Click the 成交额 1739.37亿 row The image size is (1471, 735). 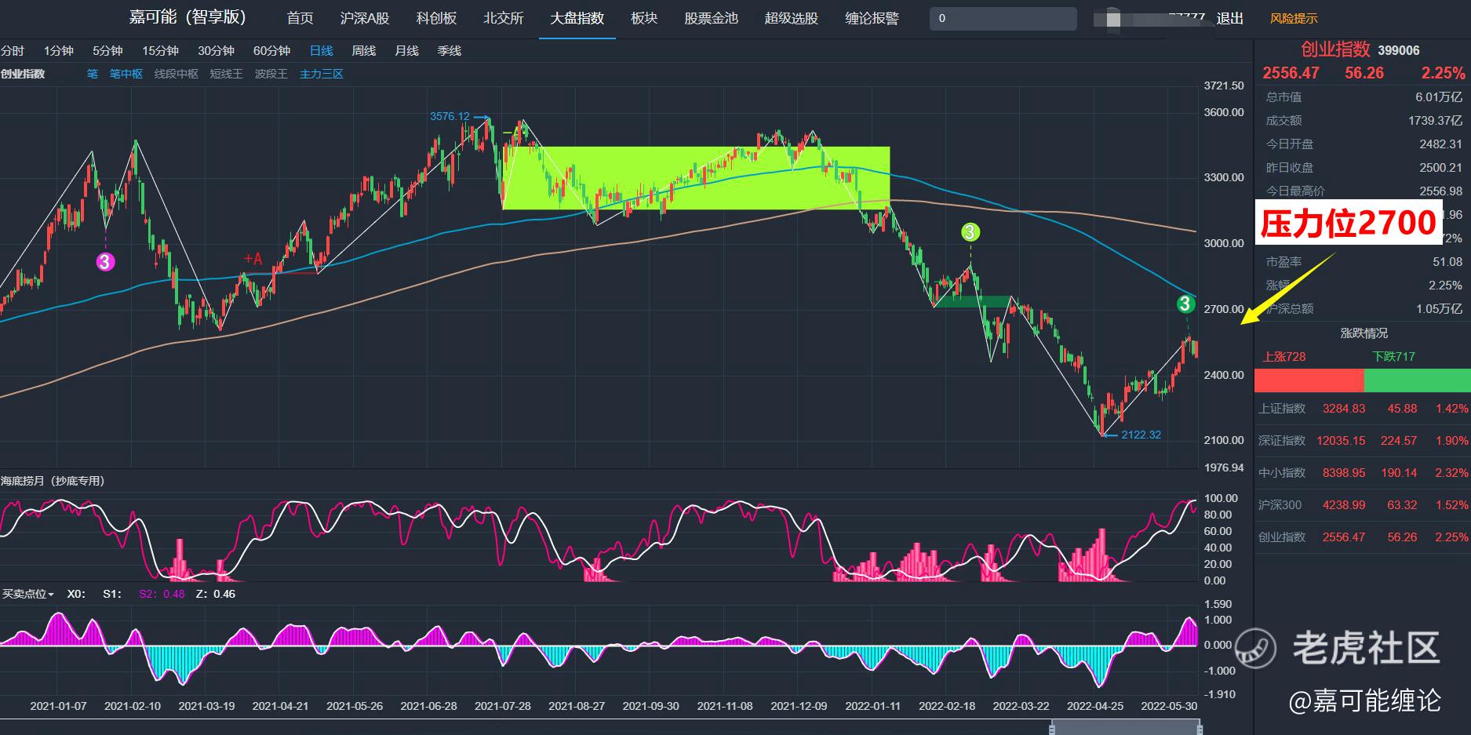pos(1364,121)
